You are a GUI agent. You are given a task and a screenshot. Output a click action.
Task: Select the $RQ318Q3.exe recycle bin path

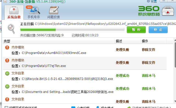(x=67, y=79)
